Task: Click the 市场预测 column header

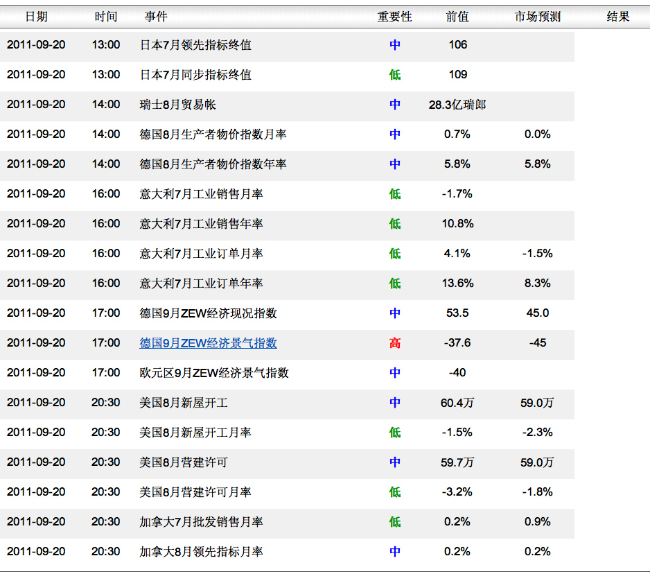Action: [537, 17]
